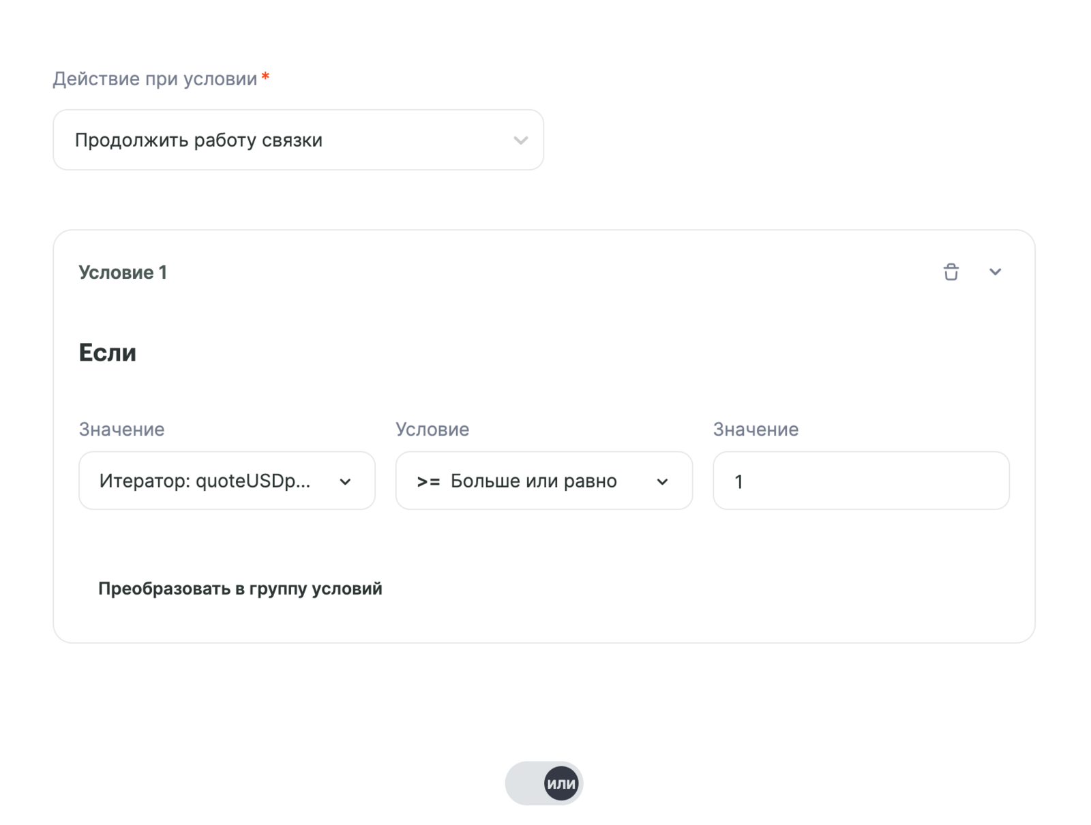1091x825 pixels.
Task: Click "Преобразовать в группу условий"
Action: point(240,588)
